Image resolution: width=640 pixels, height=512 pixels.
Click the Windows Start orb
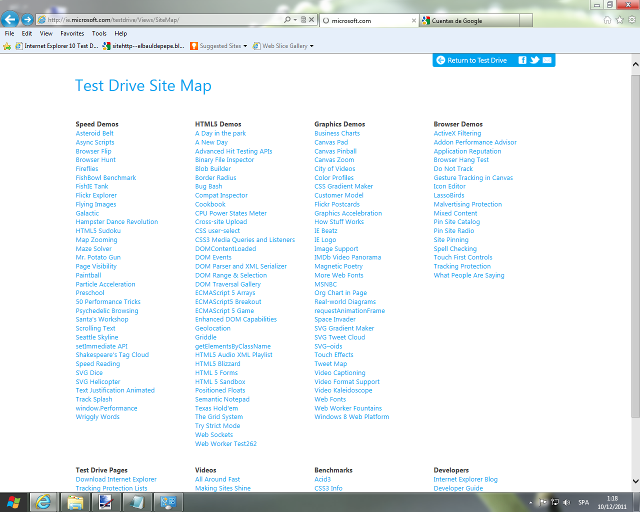click(14, 502)
